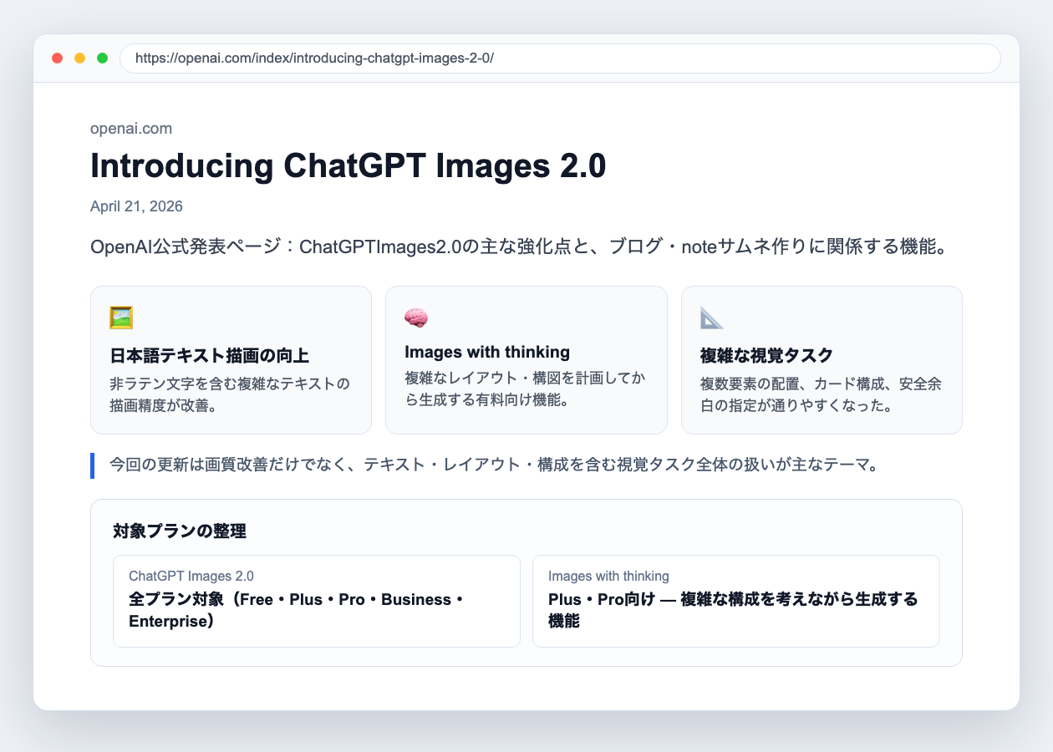Click the summary paragraph starting OpenAI公式発表ページ
The image size is (1053, 752).
click(518, 248)
